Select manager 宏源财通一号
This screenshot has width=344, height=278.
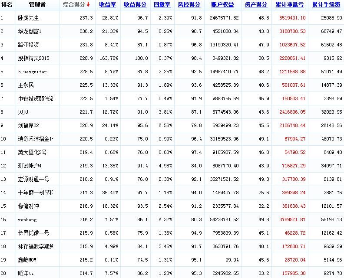point(33,179)
